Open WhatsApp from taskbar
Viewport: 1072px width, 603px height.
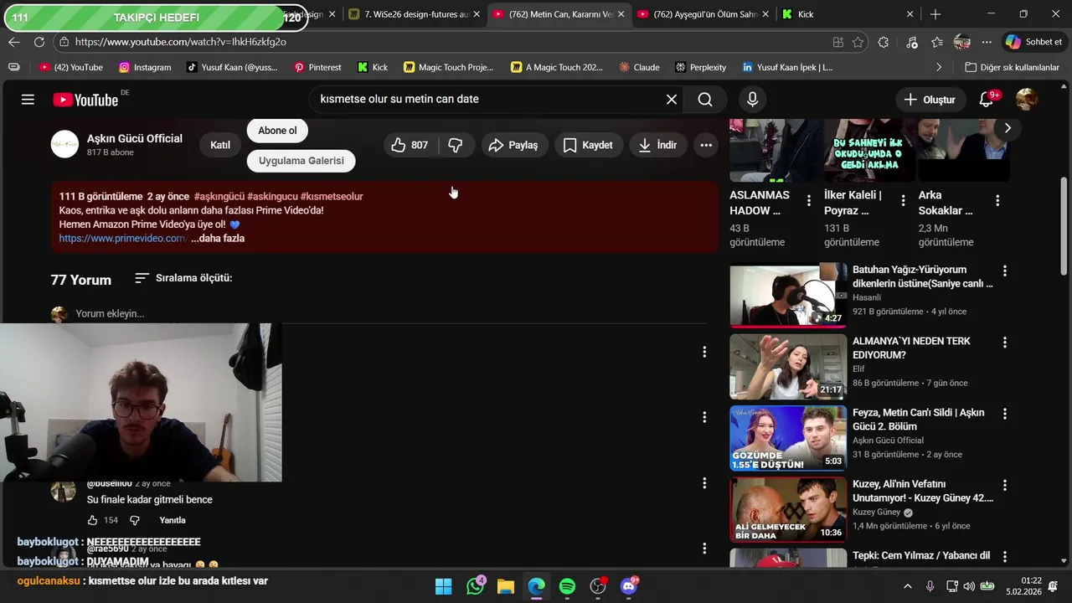pos(475,586)
